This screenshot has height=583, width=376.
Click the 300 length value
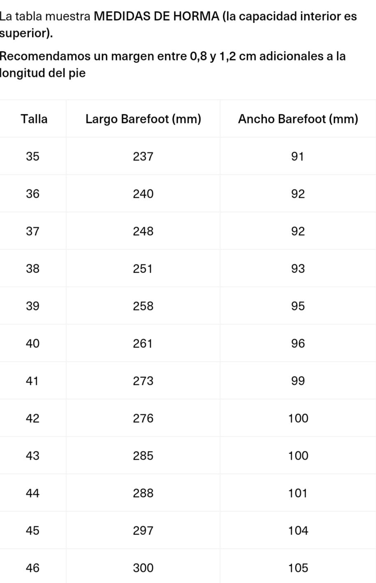(143, 568)
